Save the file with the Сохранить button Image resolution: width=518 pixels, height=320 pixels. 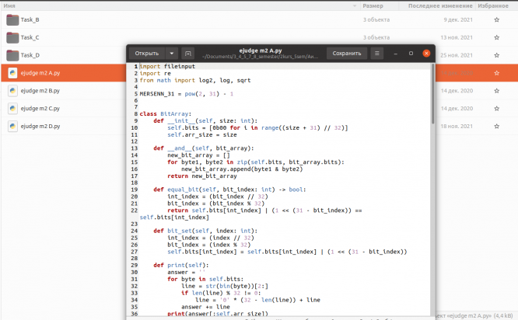point(346,54)
